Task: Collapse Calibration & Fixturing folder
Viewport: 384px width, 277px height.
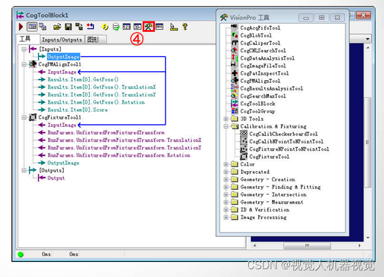Action: (226, 126)
